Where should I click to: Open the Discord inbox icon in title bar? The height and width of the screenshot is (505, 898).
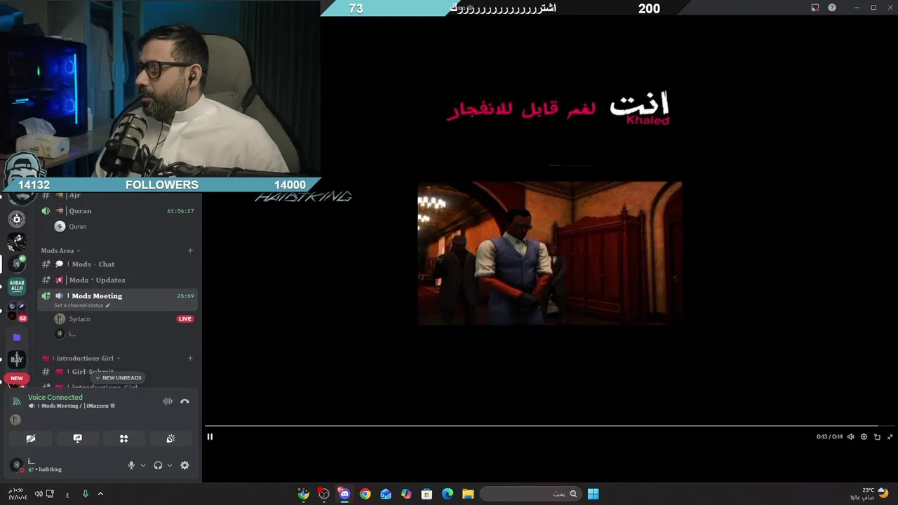pos(815,8)
